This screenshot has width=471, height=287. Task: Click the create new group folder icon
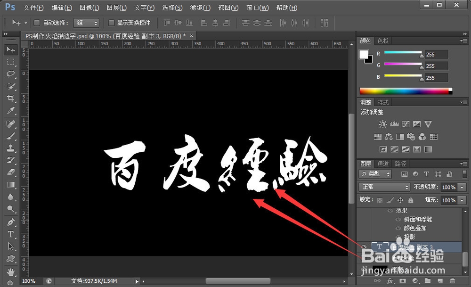(x=428, y=281)
